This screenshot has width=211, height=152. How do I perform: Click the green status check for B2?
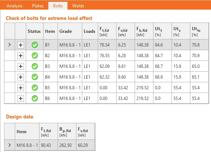(35, 56)
